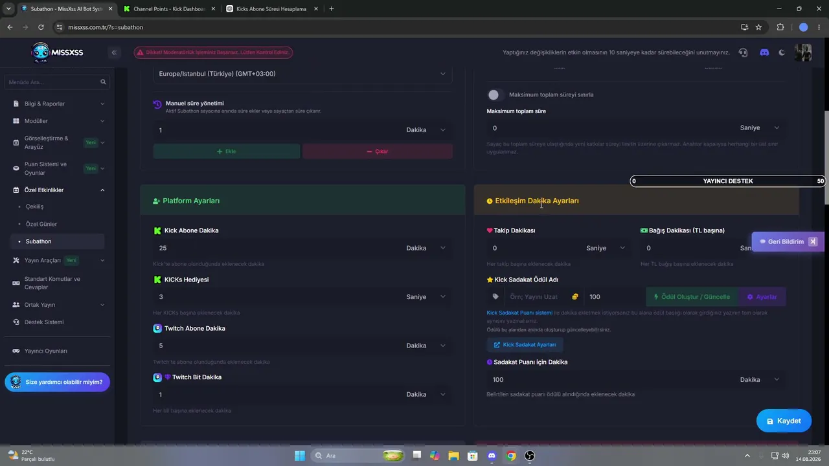The width and height of the screenshot is (829, 466).
Task: Click the Chrome icon in the taskbar
Action: point(511,456)
